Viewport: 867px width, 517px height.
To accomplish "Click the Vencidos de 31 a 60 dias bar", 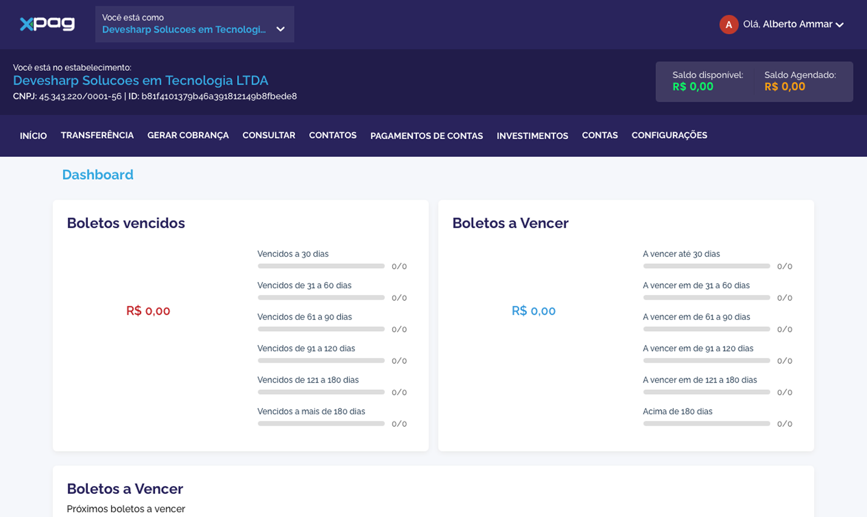I will click(321, 298).
